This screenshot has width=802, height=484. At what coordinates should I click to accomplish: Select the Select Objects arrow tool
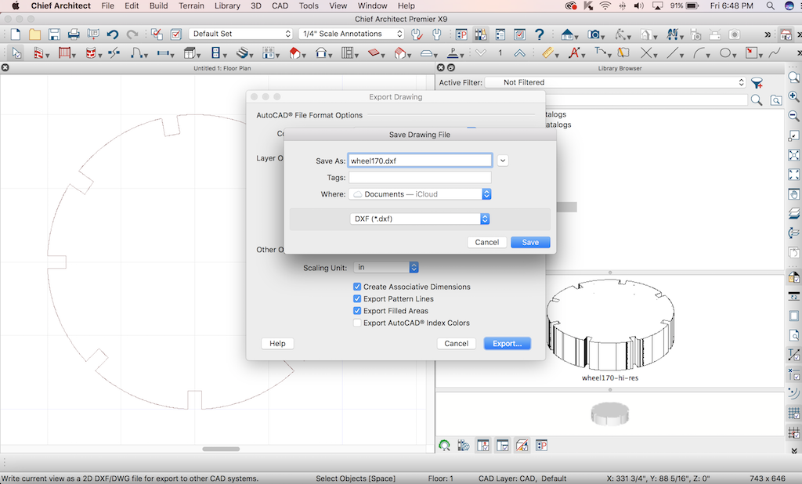pos(16,52)
